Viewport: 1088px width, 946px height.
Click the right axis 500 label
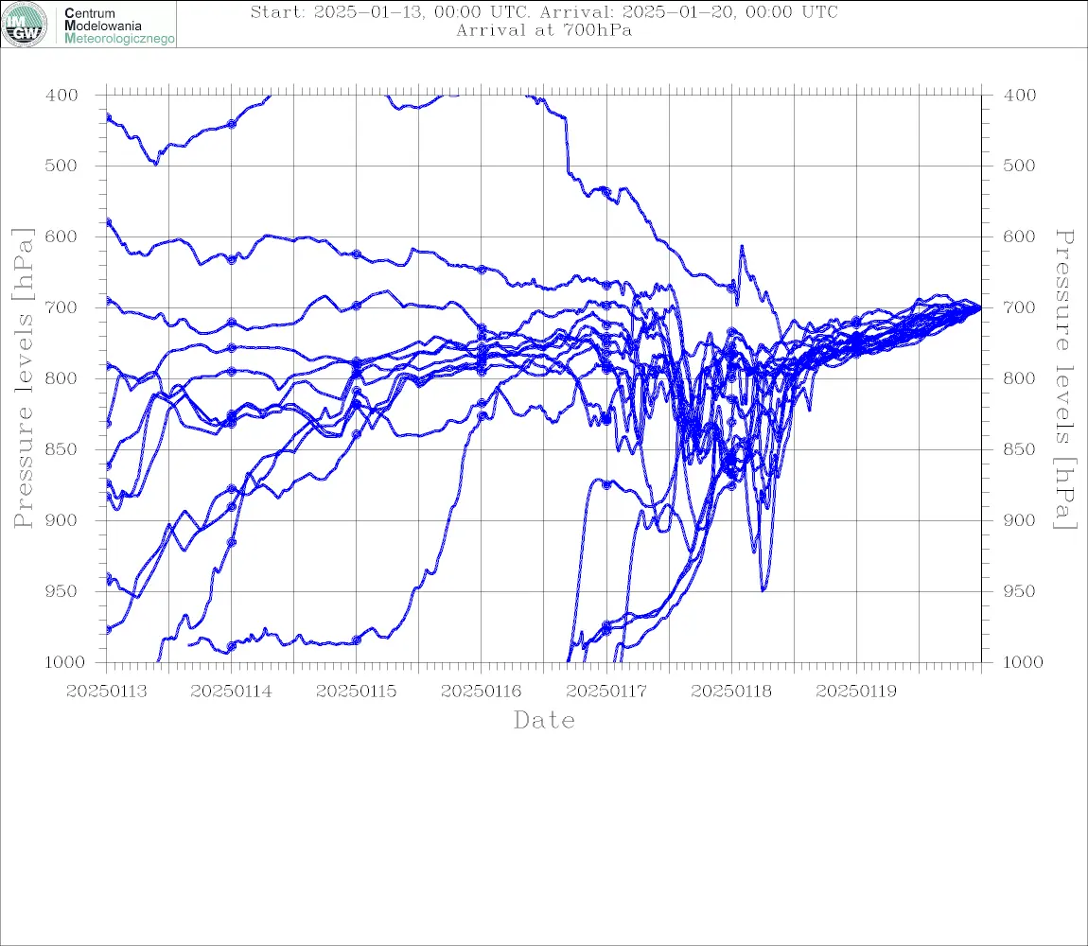(1019, 166)
